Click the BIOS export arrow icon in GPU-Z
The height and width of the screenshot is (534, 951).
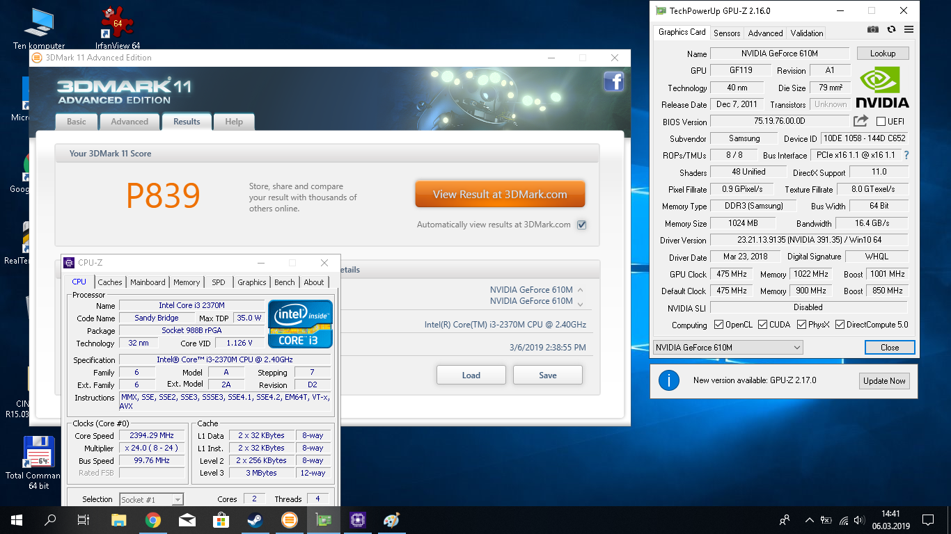[860, 121]
